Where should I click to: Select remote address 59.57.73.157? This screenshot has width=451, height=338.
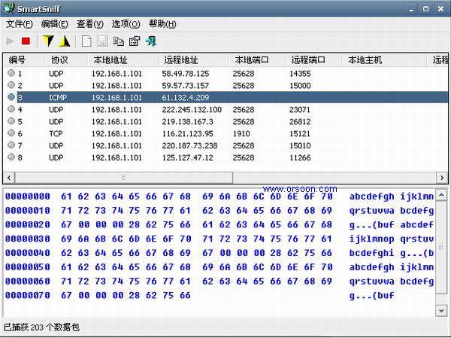185,86
